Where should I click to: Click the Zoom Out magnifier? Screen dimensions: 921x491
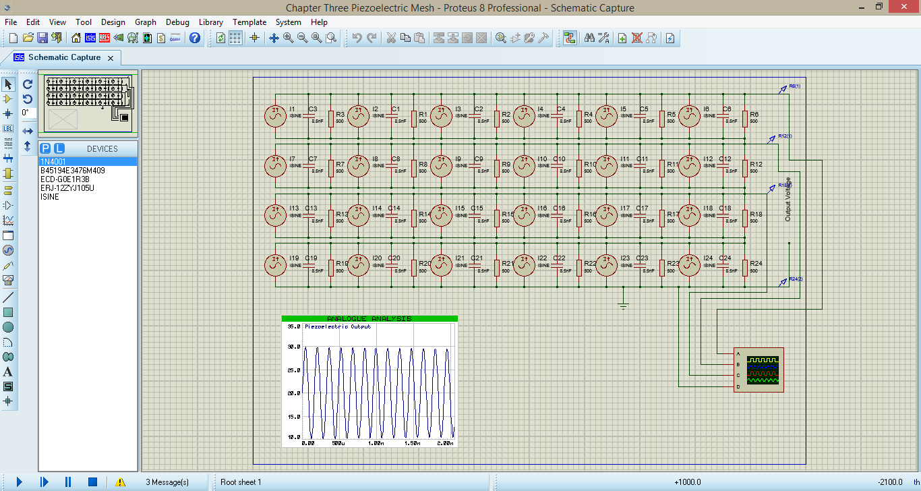303,38
